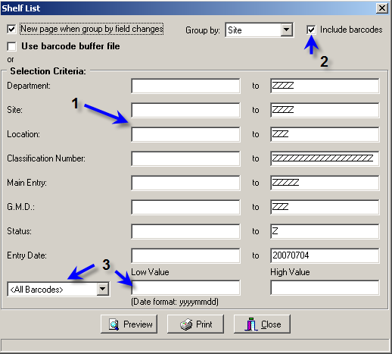Viewport: 392px width, 354px height.
Task: Click the barcode High Value input field
Action: pyautogui.click(x=325, y=287)
